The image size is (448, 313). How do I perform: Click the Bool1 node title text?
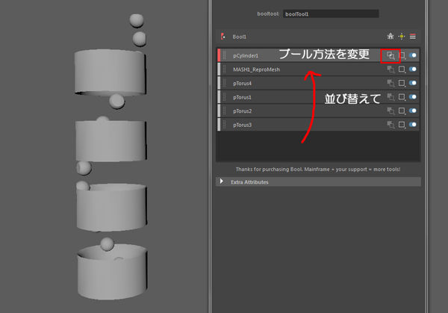click(x=239, y=37)
